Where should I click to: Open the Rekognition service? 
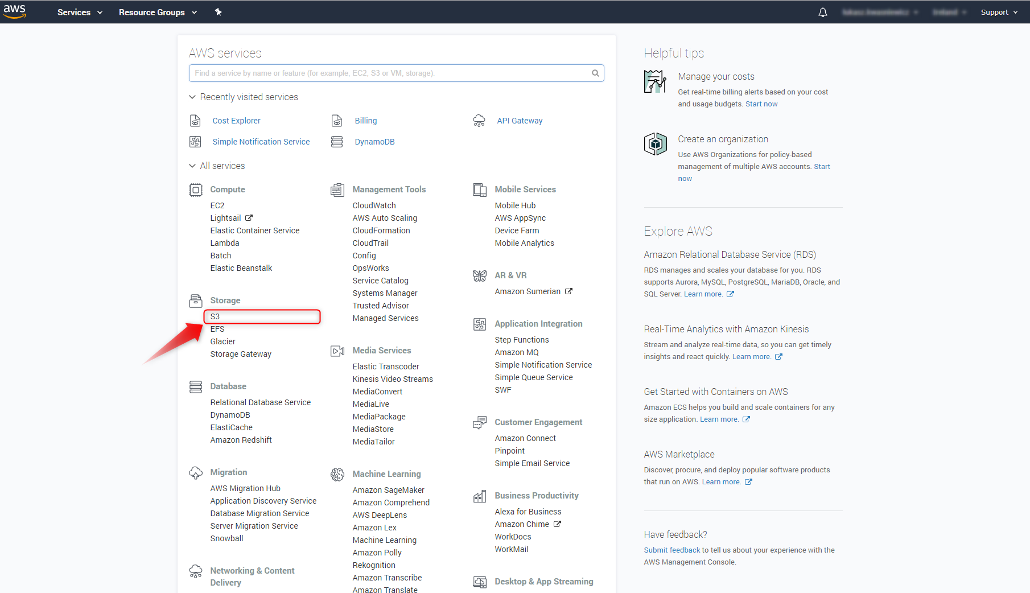pyautogui.click(x=374, y=565)
